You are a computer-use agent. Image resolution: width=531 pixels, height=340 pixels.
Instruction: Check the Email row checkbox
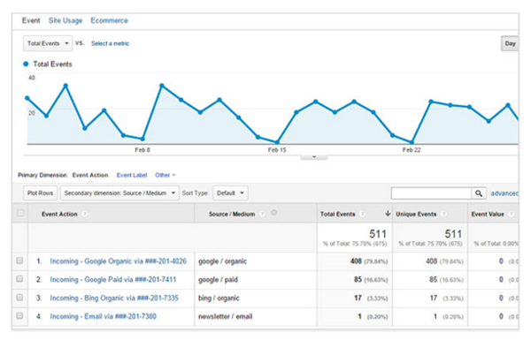point(19,315)
